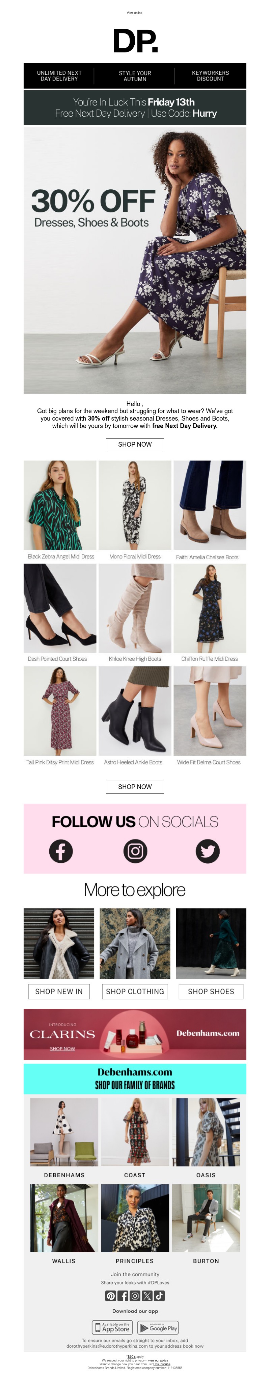The height and width of the screenshot is (1373, 270).
Task: Click the X icon in the footer
Action: (147, 1296)
